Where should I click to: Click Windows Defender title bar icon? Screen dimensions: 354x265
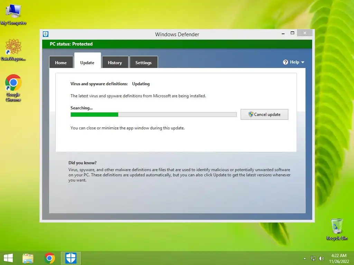[46, 34]
